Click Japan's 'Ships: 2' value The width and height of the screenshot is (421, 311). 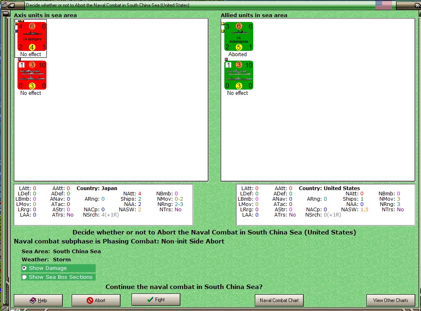(x=131, y=199)
